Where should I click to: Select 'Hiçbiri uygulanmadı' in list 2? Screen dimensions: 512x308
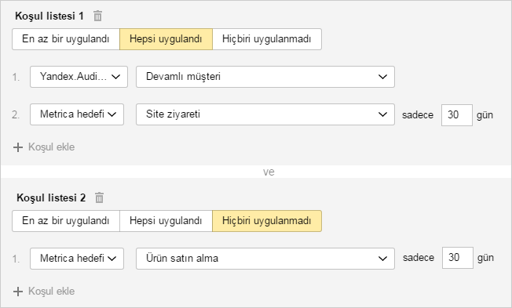pos(267,221)
